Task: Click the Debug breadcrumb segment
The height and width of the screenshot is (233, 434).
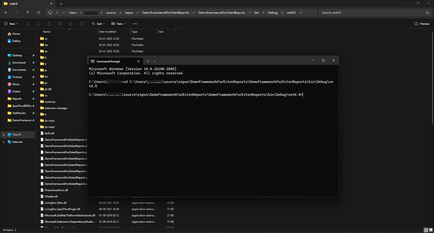Action: coord(273,13)
